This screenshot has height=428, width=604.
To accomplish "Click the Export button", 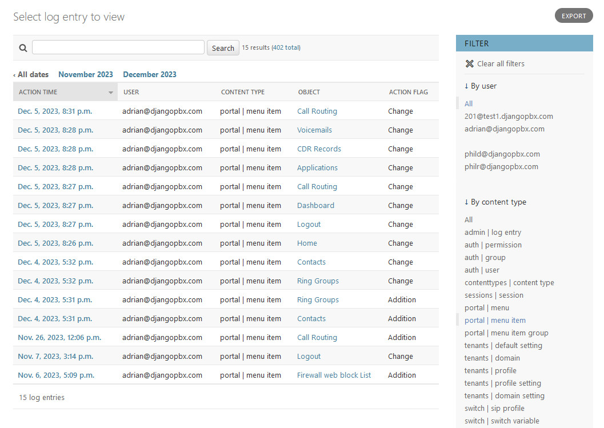I will pos(573,16).
